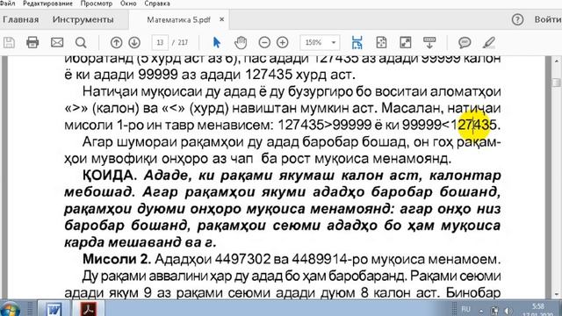The image size is (562, 316).
Task: Click the scrollbar down arrow
Action: tap(557, 295)
